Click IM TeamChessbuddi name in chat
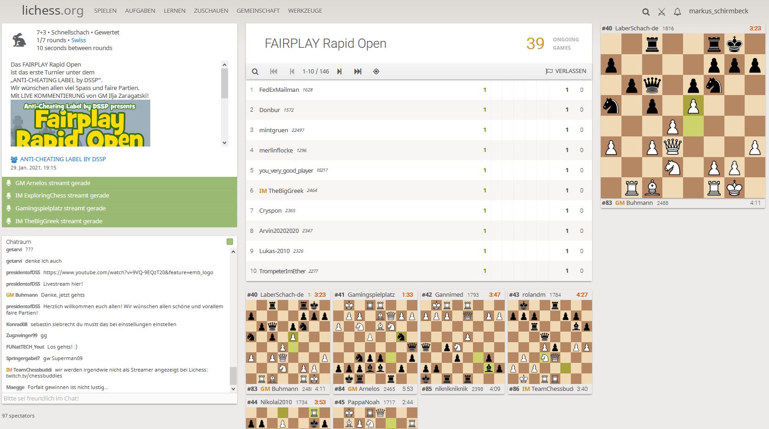The image size is (769, 429). point(29,370)
